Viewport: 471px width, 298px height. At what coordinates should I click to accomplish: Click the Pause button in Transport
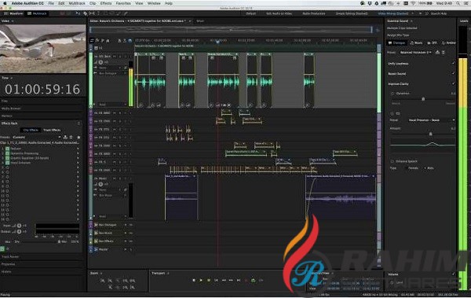tap(209, 280)
